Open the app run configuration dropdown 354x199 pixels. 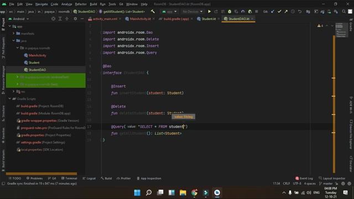169,11
